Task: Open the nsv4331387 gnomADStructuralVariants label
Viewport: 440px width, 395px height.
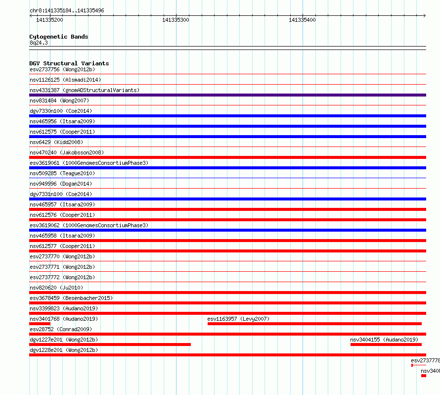Action: pyautogui.click(x=85, y=90)
